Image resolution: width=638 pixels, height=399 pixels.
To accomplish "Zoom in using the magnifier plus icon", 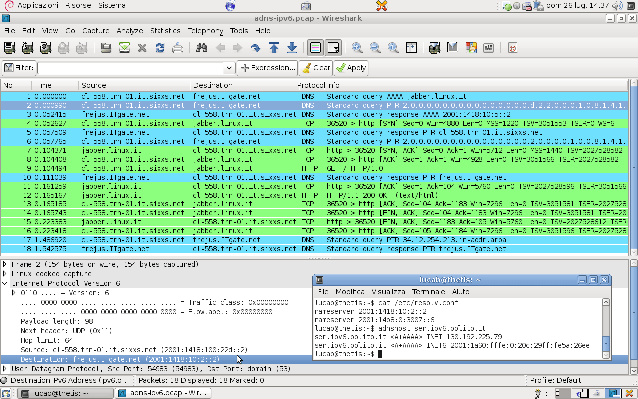I will [x=357, y=48].
